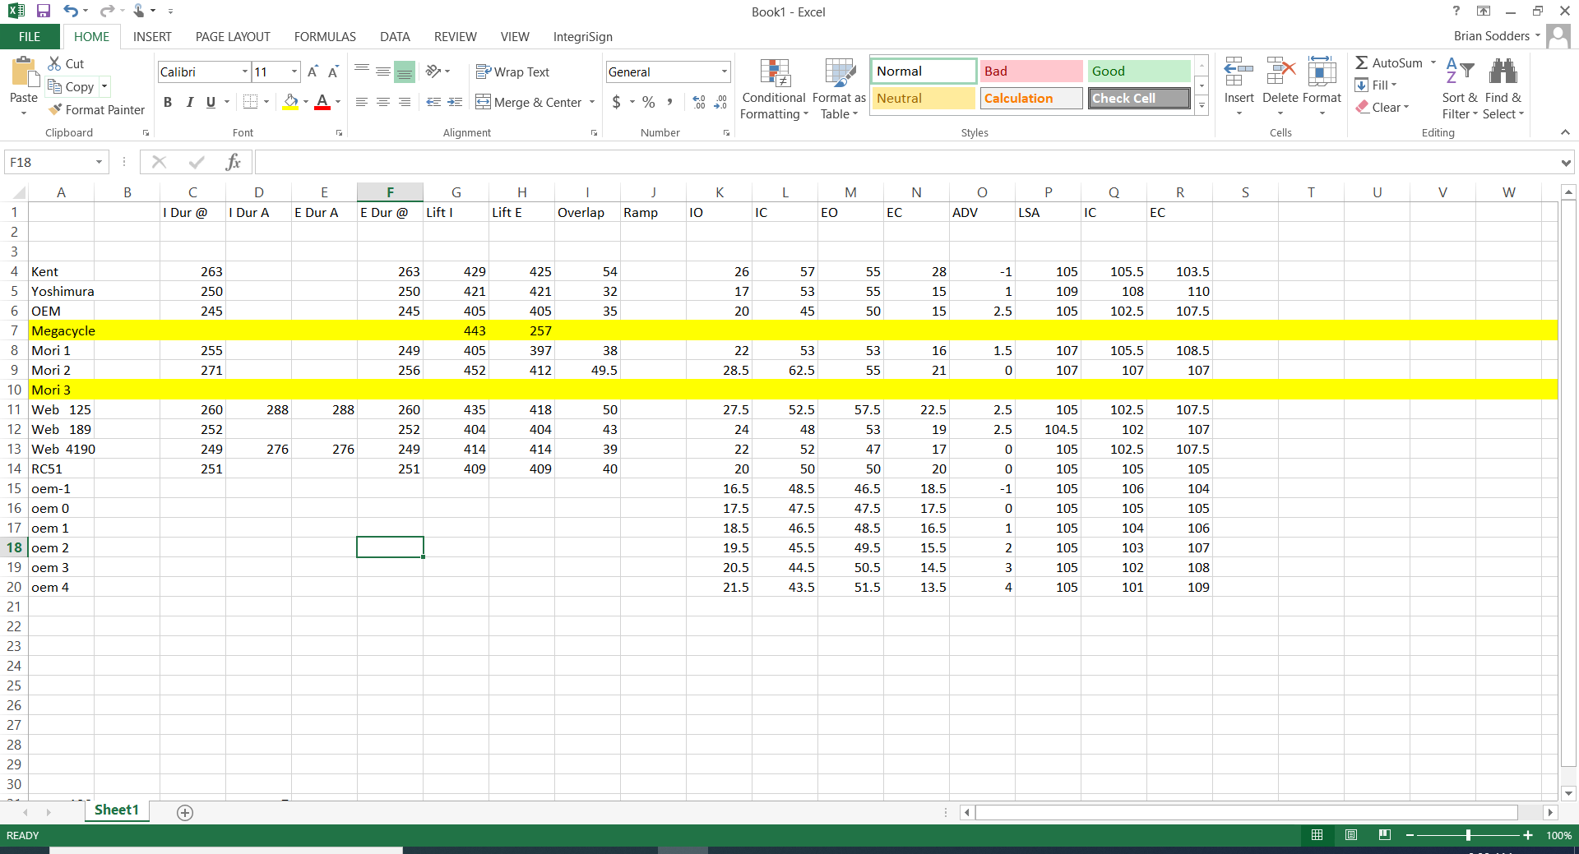
Task: Click the Orientation text angle icon
Action: tap(433, 72)
